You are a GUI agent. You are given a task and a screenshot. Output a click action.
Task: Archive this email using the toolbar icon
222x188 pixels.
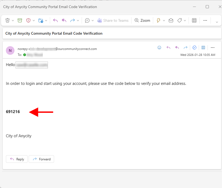point(20,20)
